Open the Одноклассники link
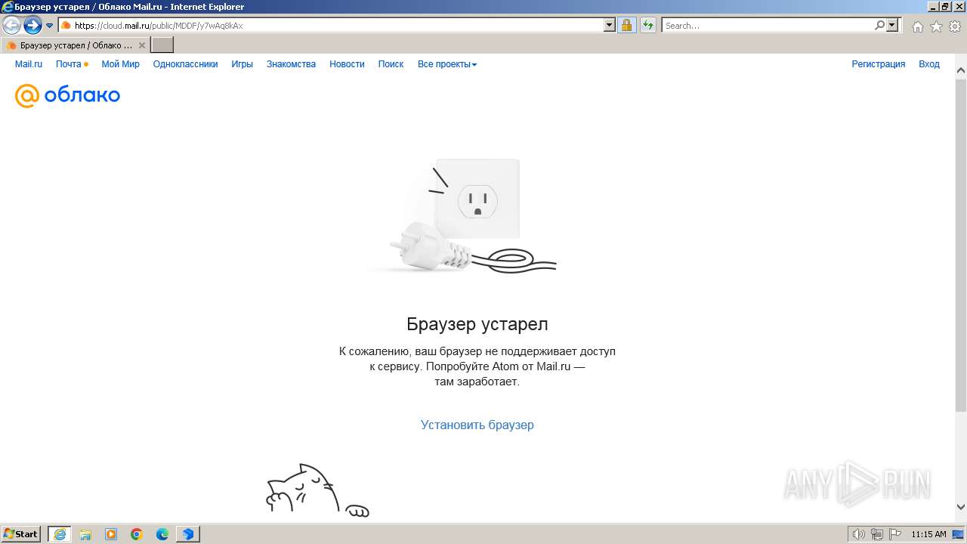The height and width of the screenshot is (544, 967). (x=185, y=64)
